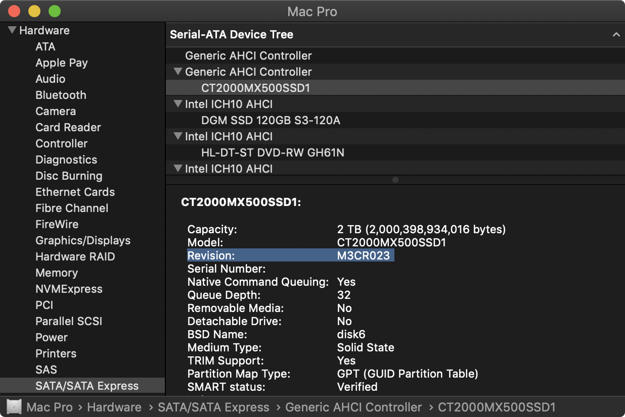The height and width of the screenshot is (417, 625).
Task: Open Apple Pay hardware info
Action: (62, 63)
